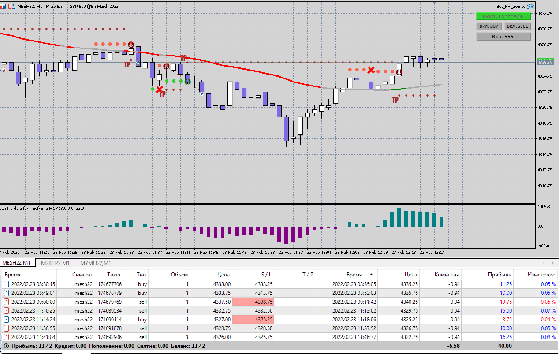Image resolution: width=559 pixels, height=354 pixels.
Task: Click ticket number 174690114
Action: pos(110,320)
